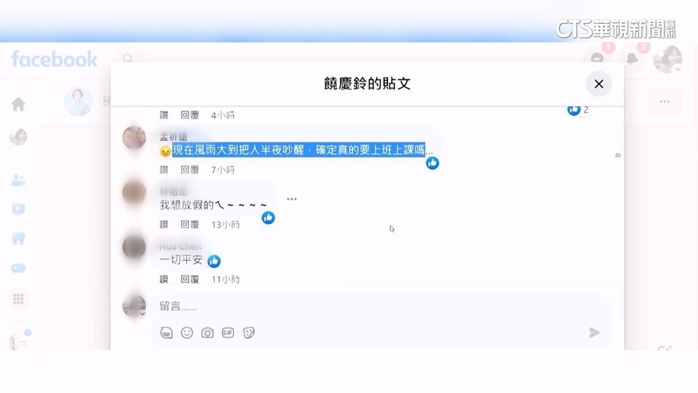Open the sticker picker icon
The width and height of the screenshot is (698, 393).
coord(249,332)
